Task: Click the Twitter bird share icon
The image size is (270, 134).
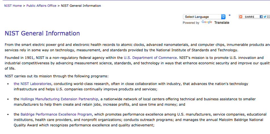Action: pos(265,17)
